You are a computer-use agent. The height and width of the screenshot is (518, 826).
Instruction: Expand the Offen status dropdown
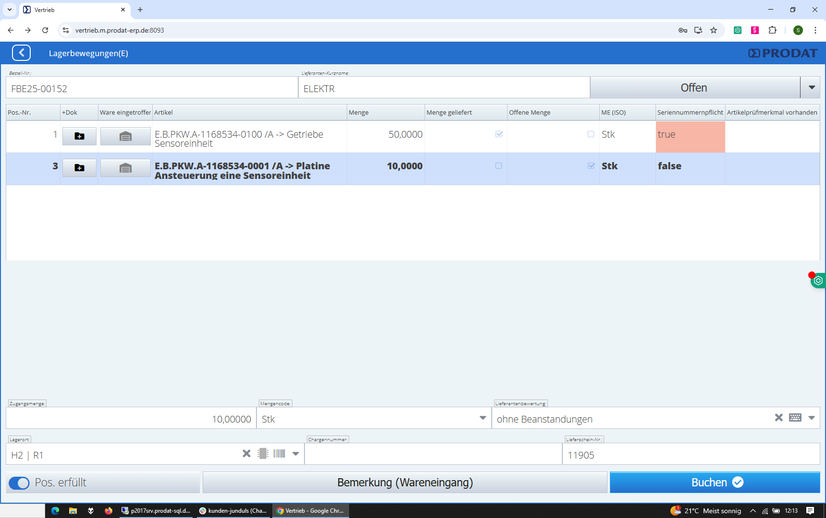tap(811, 88)
